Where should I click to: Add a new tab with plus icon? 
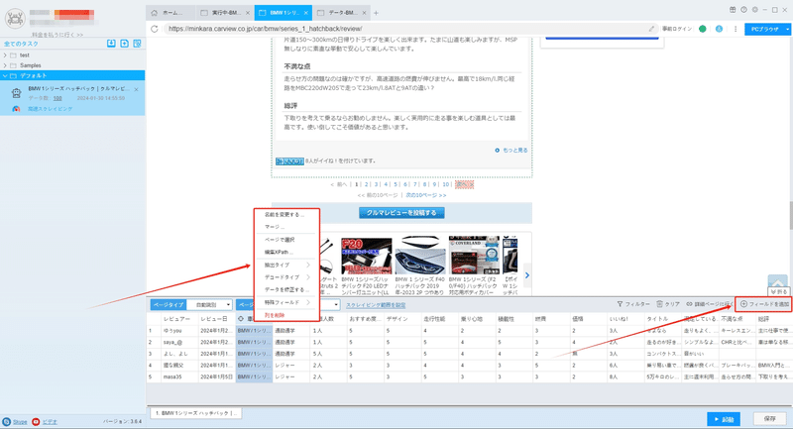click(376, 13)
